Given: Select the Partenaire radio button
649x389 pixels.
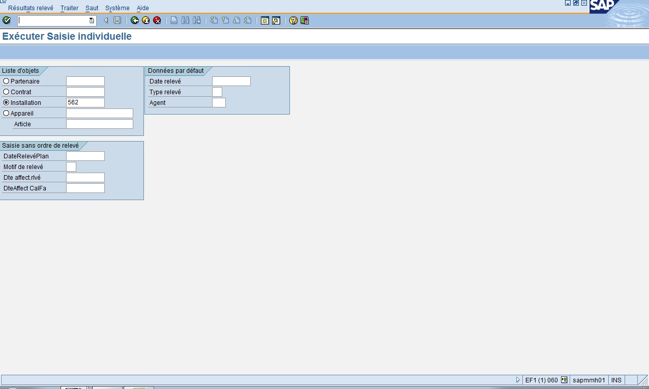Looking at the screenshot, I should [6, 81].
